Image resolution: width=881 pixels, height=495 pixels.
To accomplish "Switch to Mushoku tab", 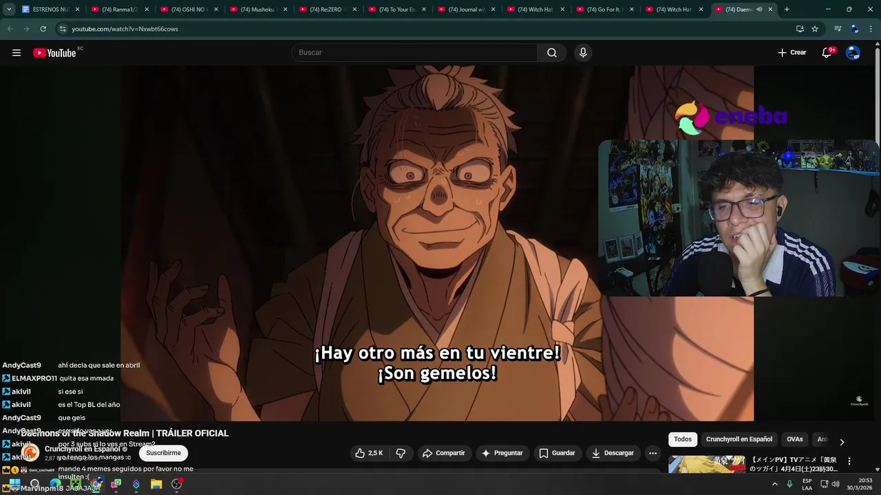I will tap(259, 10).
